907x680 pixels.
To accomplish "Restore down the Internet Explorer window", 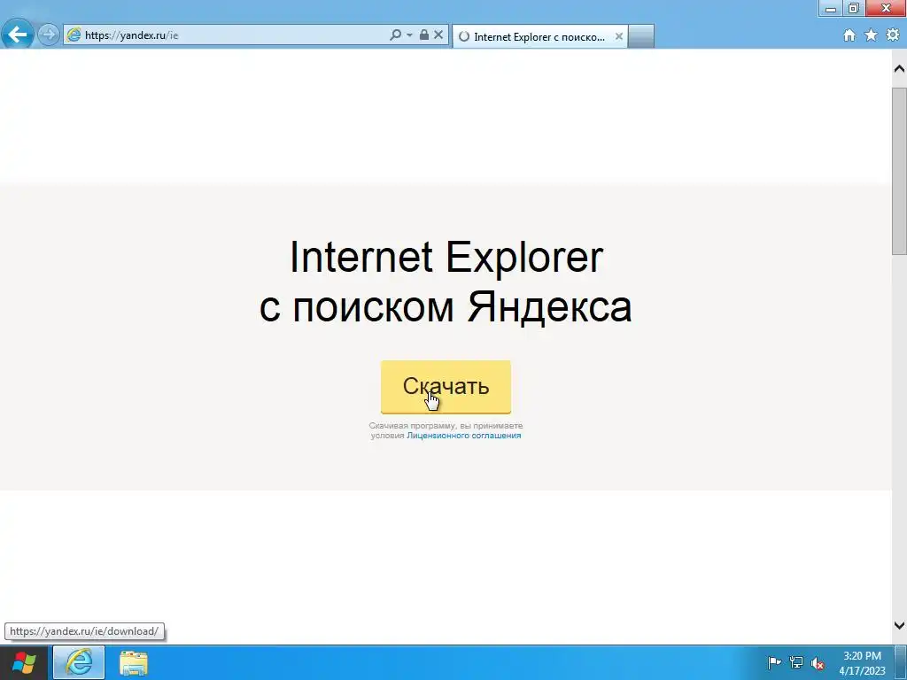I will [x=854, y=8].
